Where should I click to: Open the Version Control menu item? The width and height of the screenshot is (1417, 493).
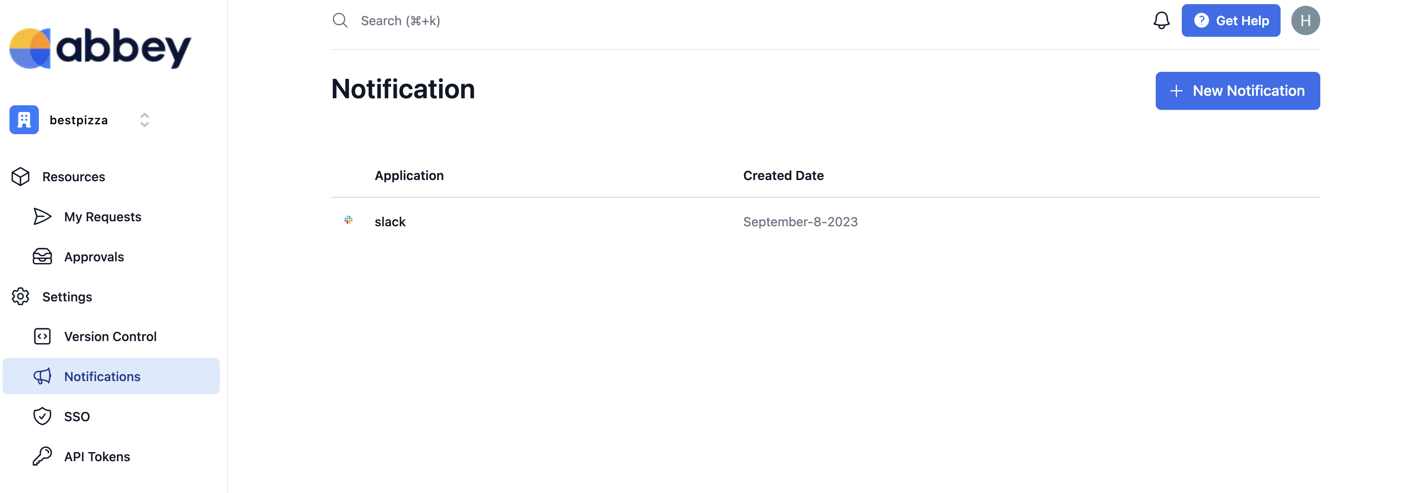[111, 337]
